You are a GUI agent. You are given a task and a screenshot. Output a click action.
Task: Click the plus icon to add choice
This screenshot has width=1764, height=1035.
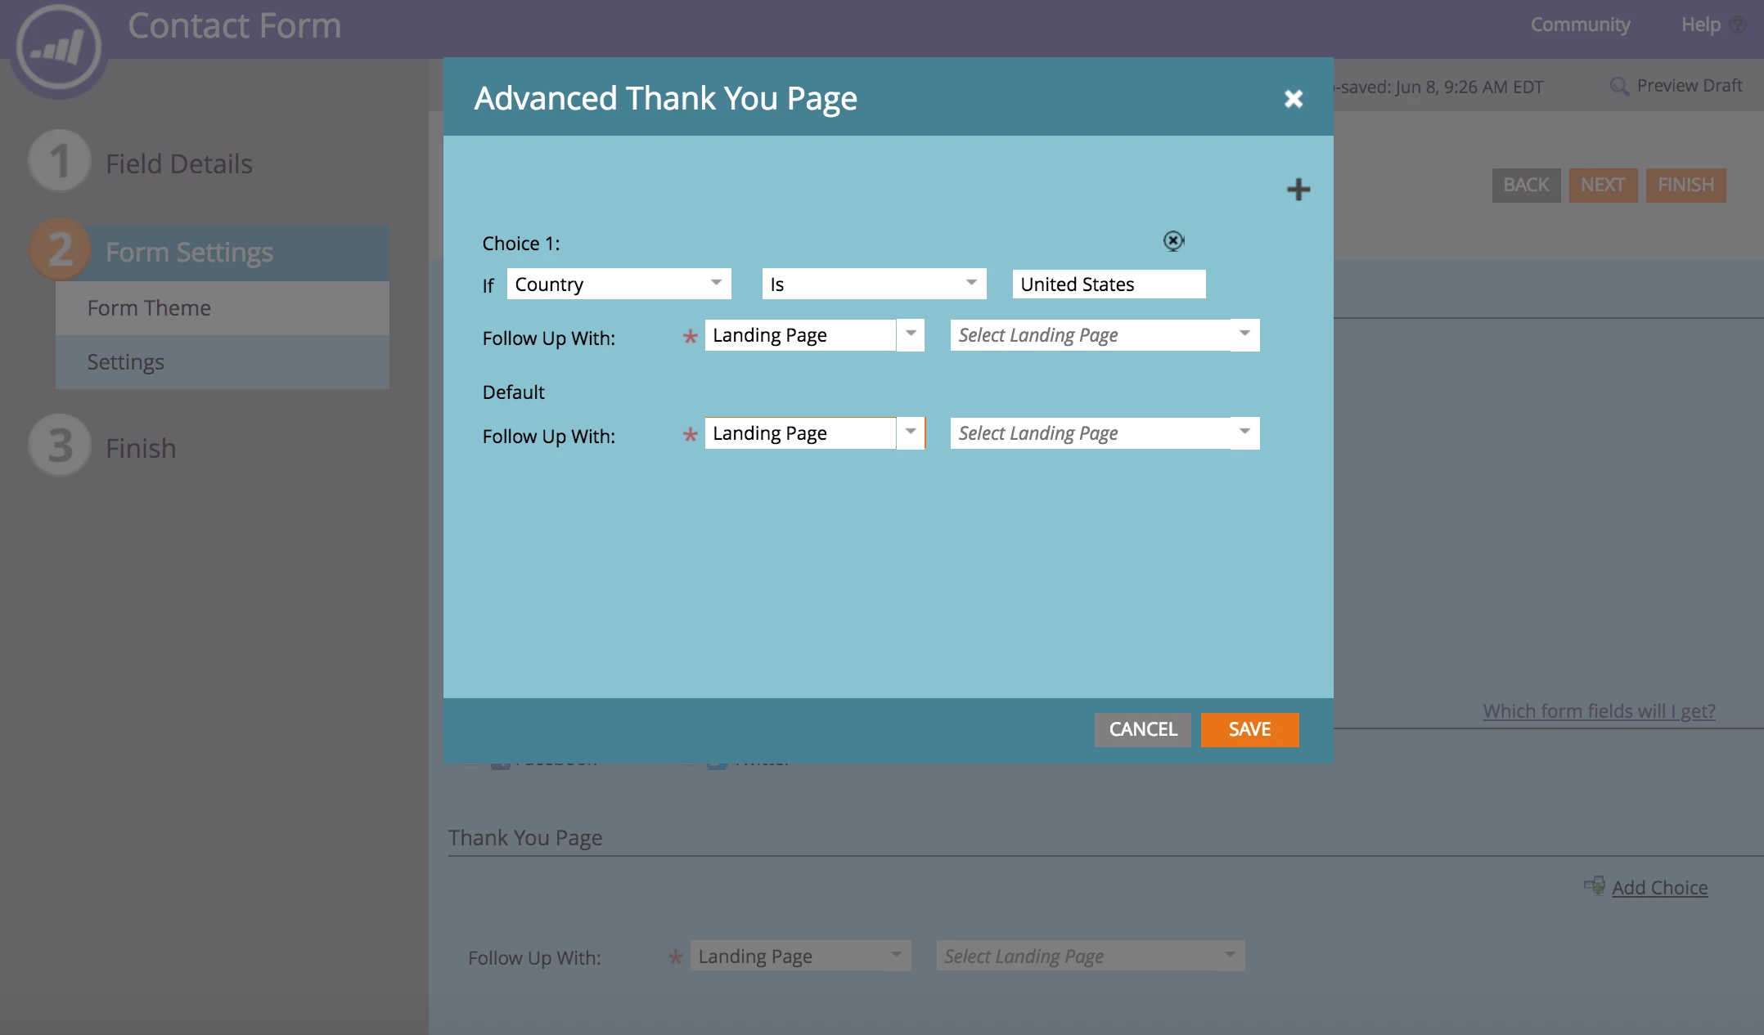tap(1298, 190)
